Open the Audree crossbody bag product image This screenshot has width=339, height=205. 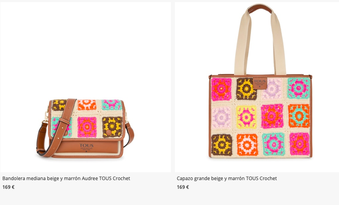pos(85,87)
